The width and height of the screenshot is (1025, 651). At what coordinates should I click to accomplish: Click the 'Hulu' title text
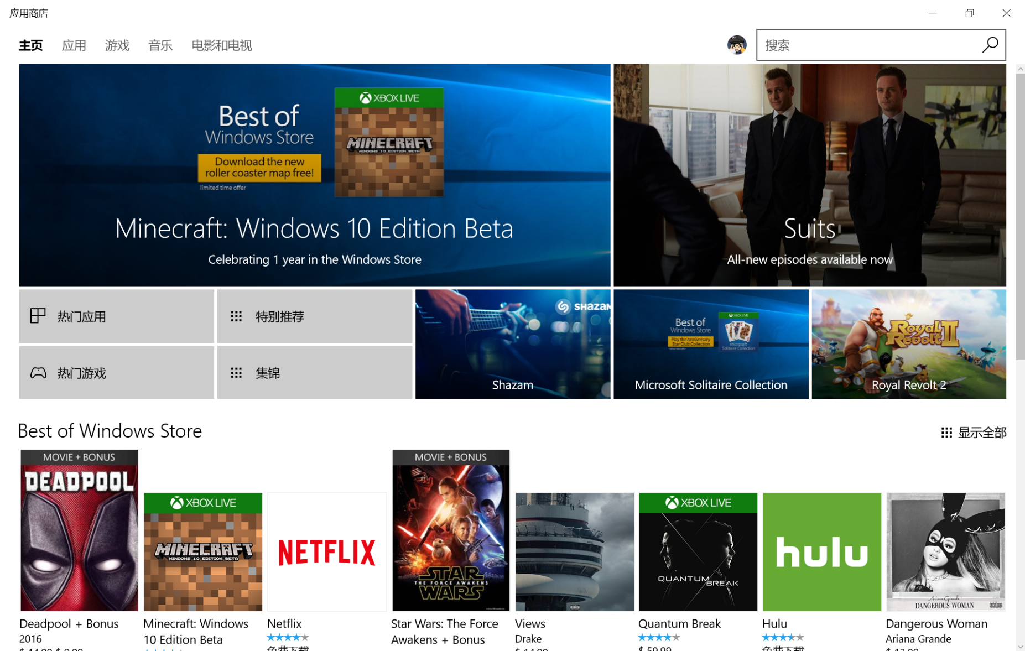774,624
